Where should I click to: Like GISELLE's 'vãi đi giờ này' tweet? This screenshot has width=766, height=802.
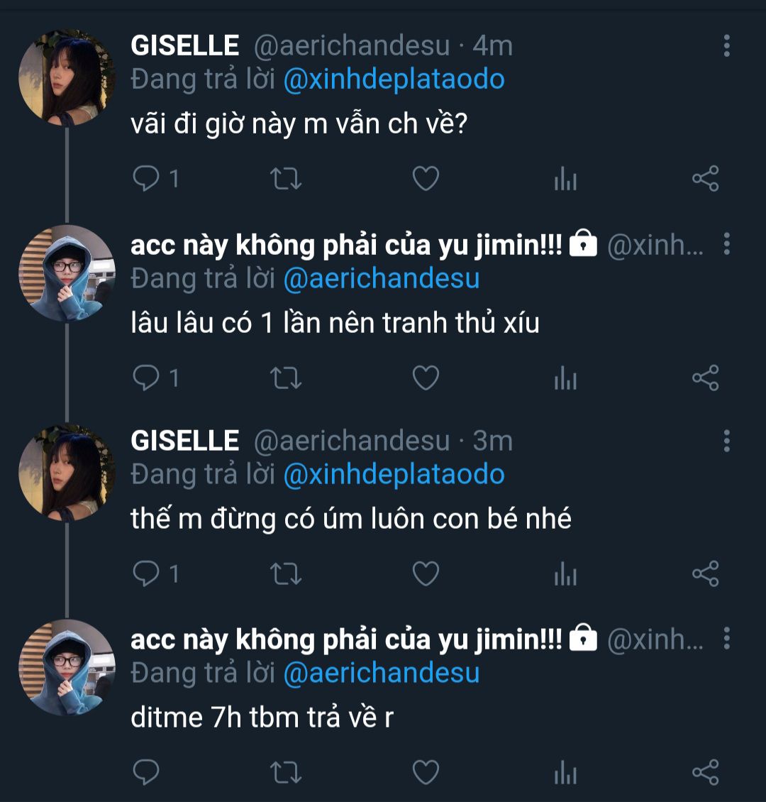(426, 179)
